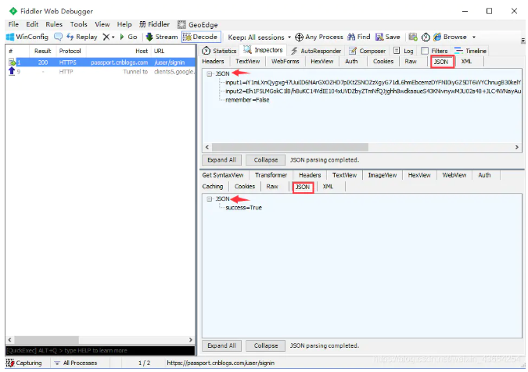
Task: Open the Remove sessions dropdown arrow
Action: [113, 37]
